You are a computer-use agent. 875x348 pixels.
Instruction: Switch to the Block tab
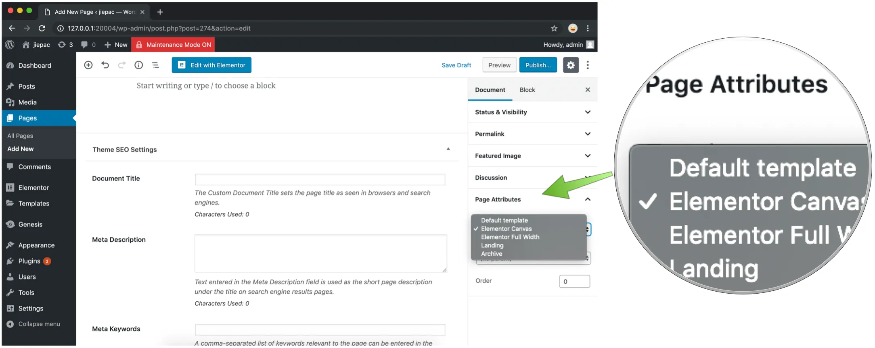point(527,90)
